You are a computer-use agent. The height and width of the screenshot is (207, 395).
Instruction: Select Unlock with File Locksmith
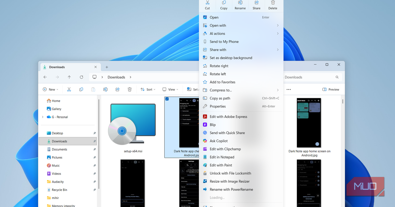[x=241, y=173]
